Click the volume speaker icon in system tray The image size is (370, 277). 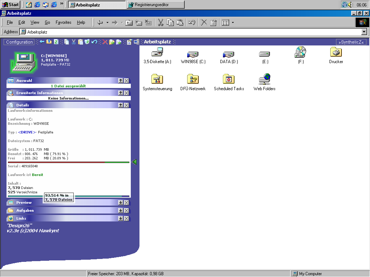(350, 4)
